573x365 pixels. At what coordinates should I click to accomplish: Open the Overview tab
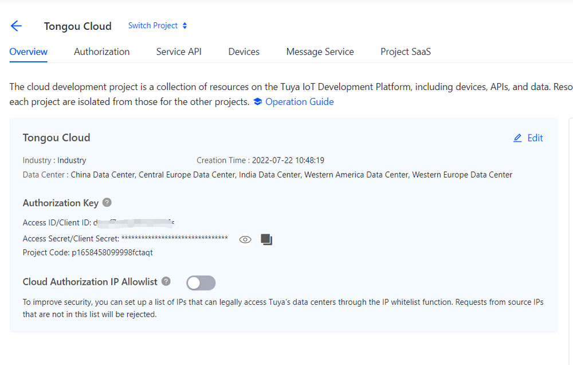29,52
